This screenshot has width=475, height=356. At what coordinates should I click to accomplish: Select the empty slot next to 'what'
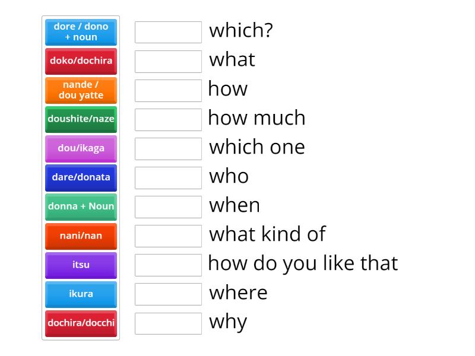point(168,61)
